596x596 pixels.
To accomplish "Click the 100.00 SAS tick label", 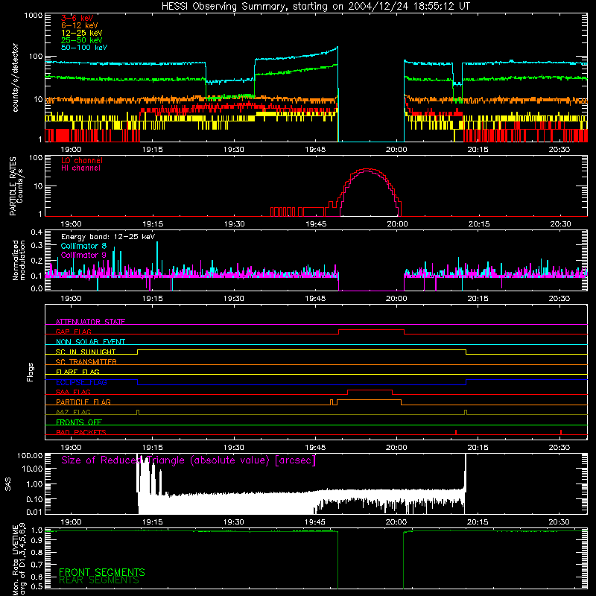I will click(x=30, y=456).
